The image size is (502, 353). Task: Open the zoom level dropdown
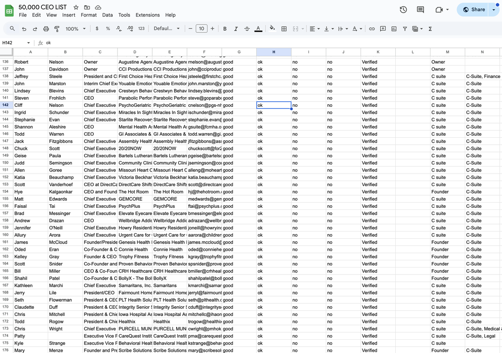[74, 29]
